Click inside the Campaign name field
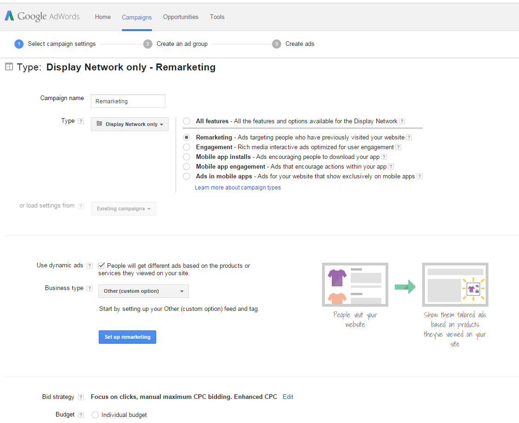This screenshot has height=423, width=519. pyautogui.click(x=128, y=101)
